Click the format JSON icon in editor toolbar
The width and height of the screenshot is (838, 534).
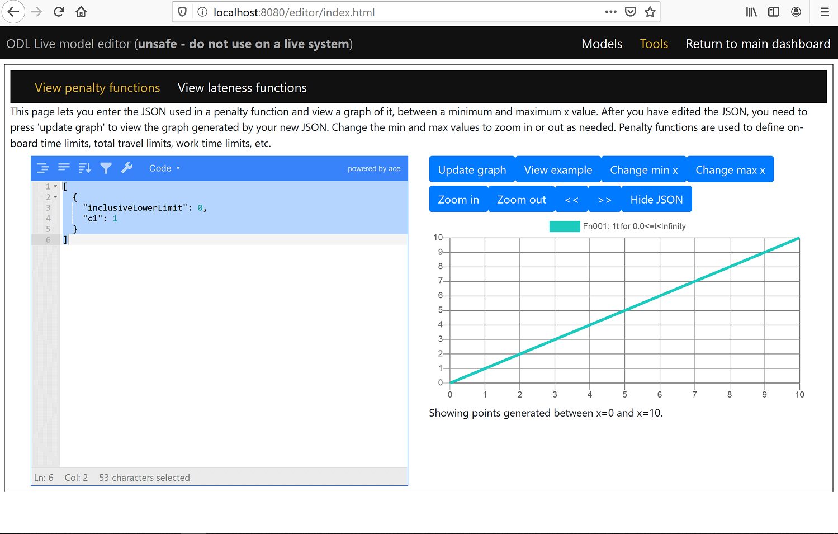pyautogui.click(x=43, y=168)
